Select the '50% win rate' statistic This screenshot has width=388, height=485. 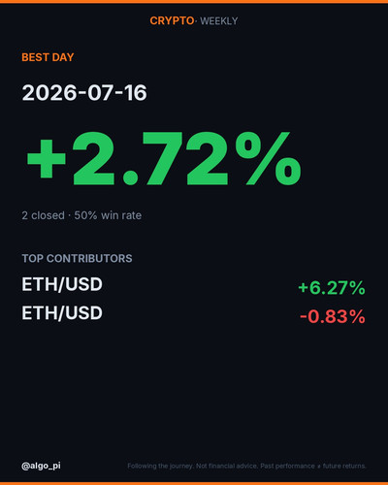(x=108, y=215)
